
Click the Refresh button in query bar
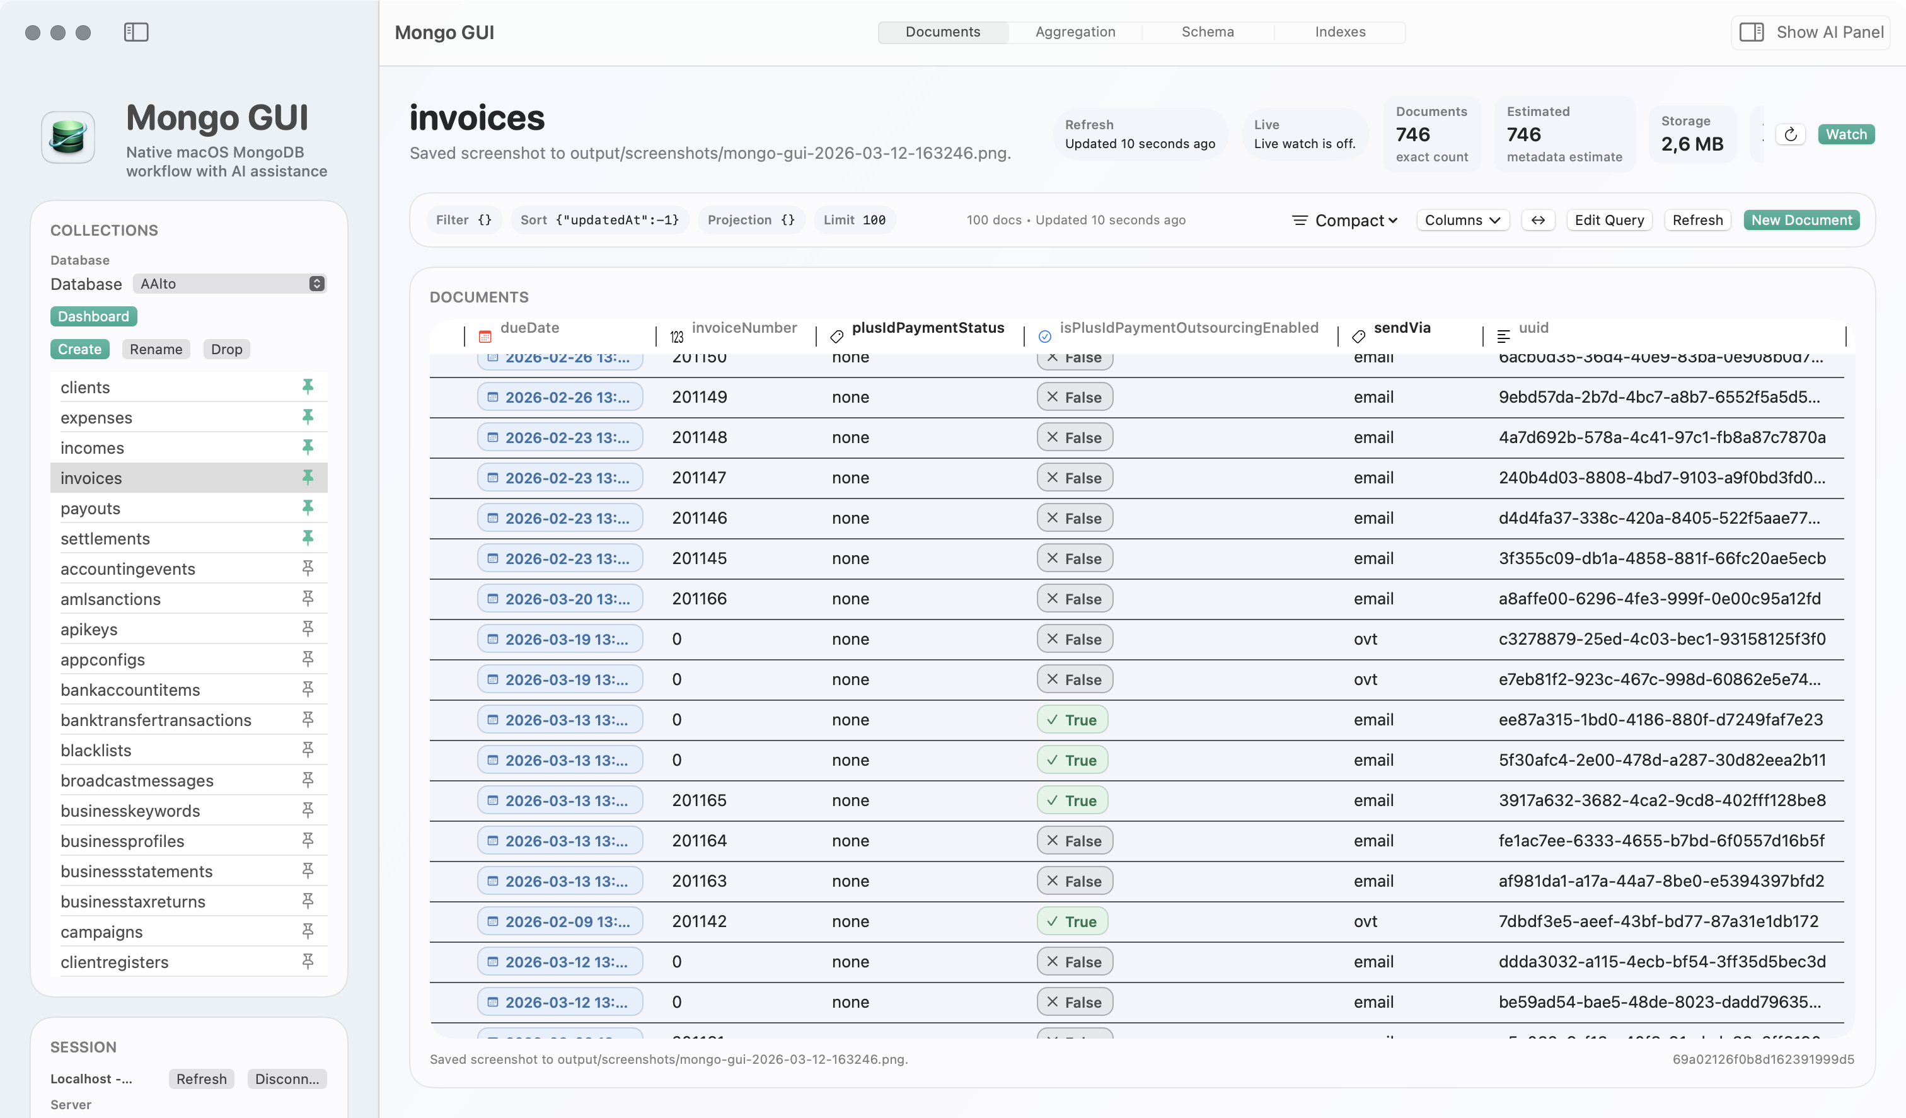[x=1697, y=220]
